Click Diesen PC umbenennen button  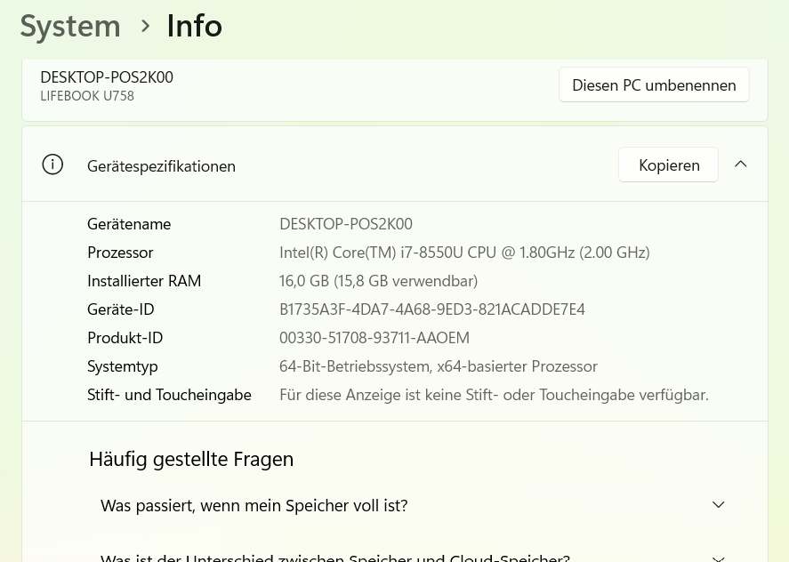point(654,85)
